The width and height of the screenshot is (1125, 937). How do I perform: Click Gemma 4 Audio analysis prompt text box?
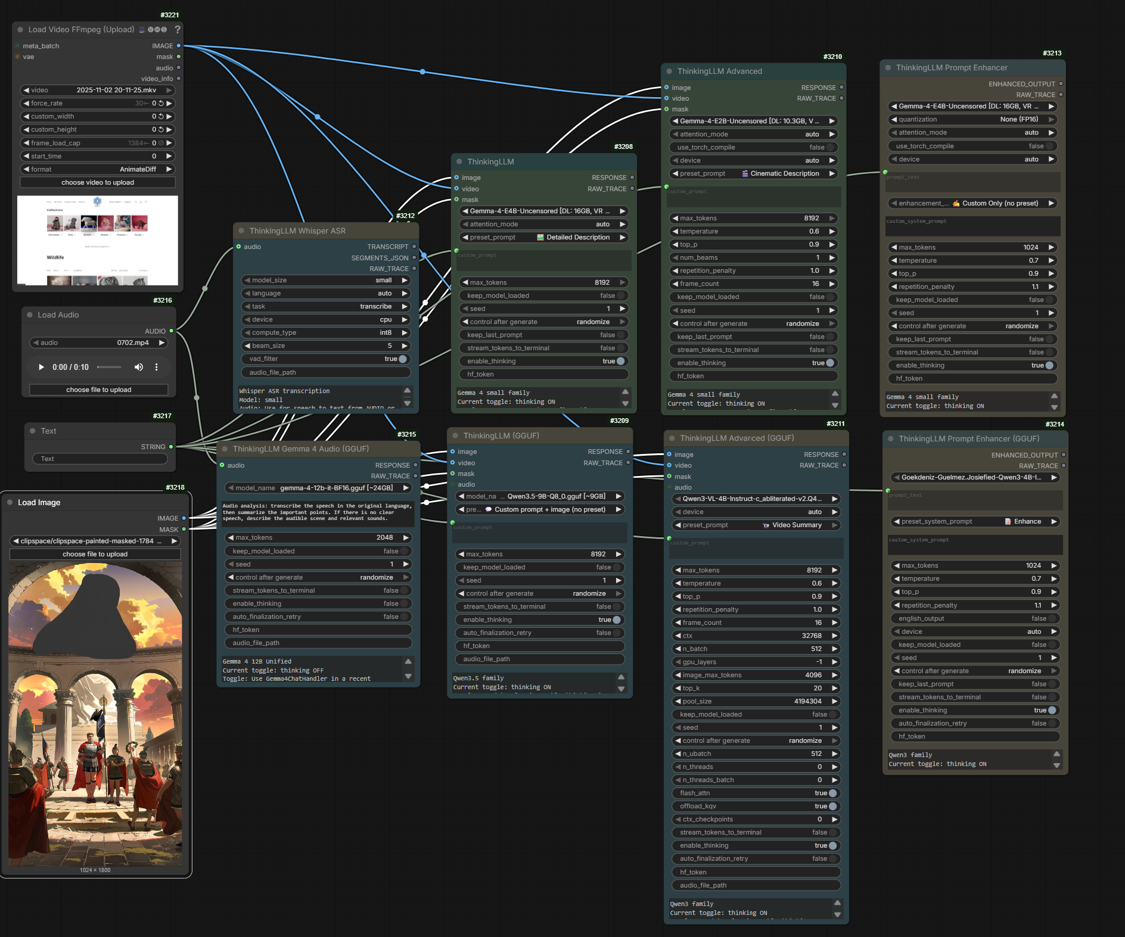(x=318, y=513)
